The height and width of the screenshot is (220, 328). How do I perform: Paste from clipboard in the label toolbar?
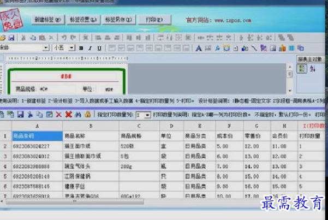(42, 38)
